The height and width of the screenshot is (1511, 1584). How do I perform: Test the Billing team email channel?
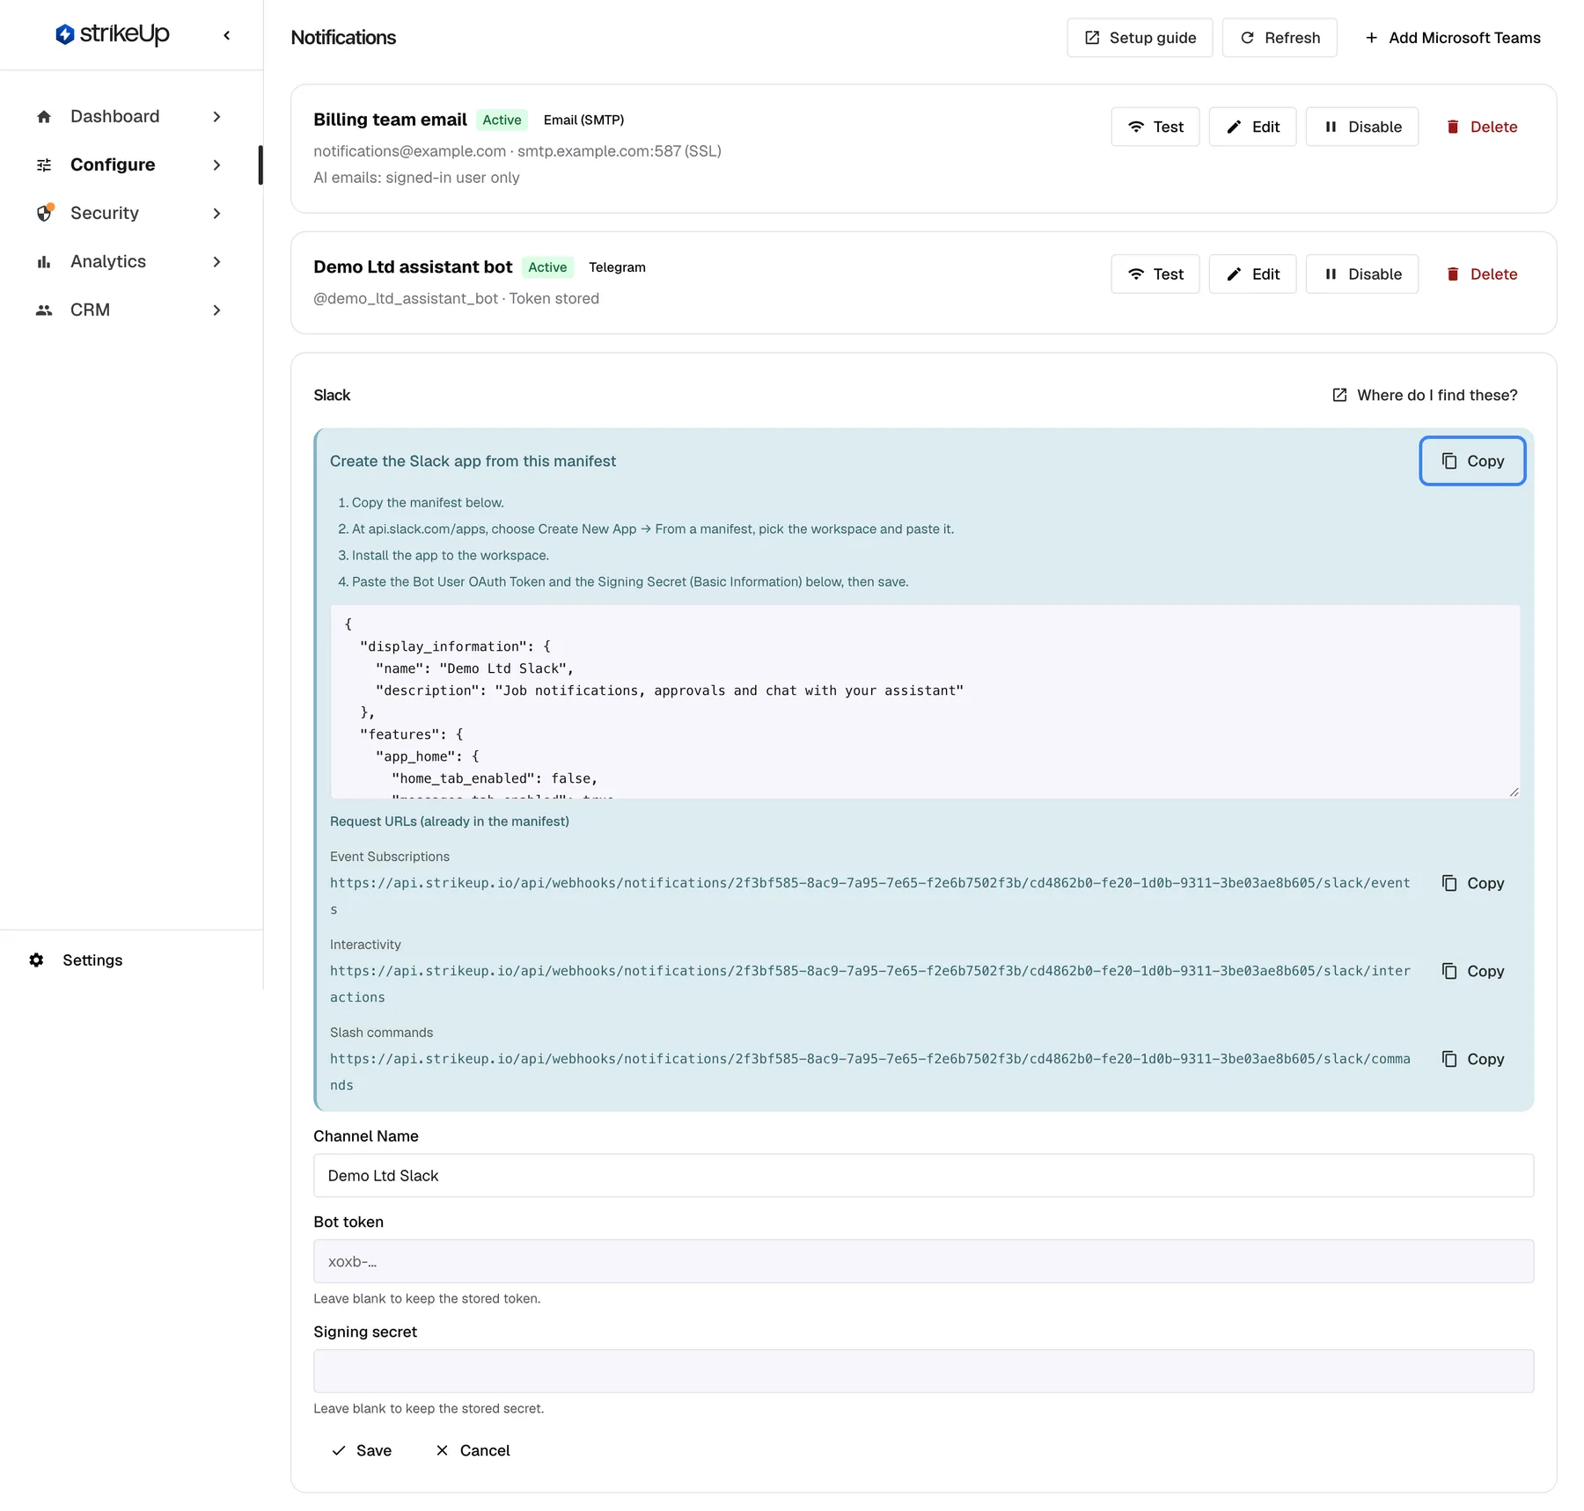point(1155,127)
